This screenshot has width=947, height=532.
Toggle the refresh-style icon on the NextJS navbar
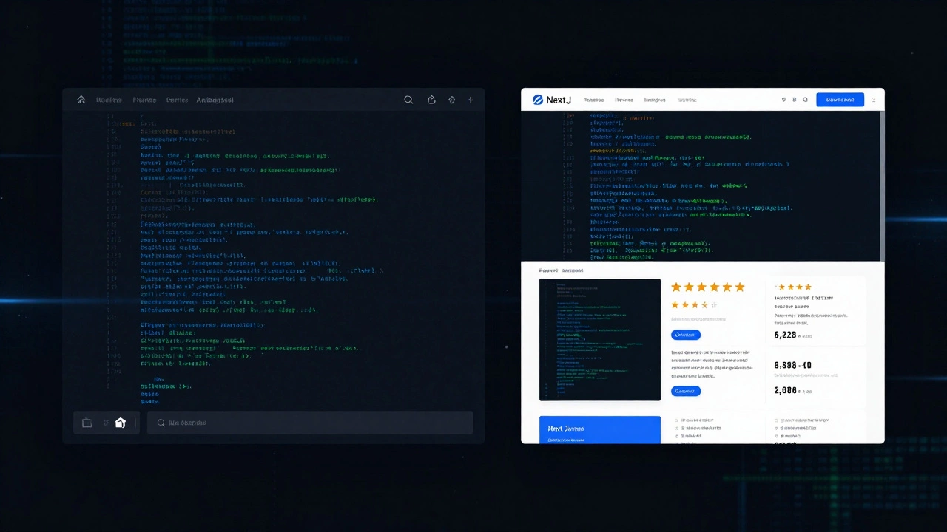pyautogui.click(x=783, y=100)
